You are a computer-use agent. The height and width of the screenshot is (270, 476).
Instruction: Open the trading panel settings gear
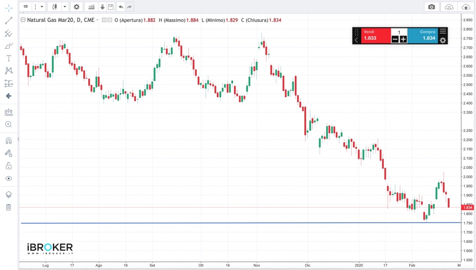click(443, 40)
